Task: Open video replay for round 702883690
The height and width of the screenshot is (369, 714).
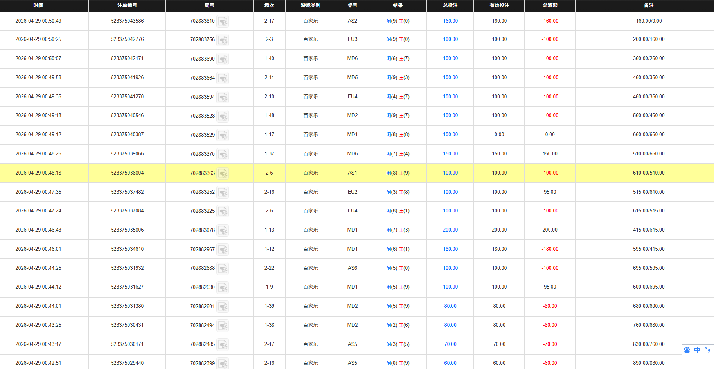Action: 223,59
